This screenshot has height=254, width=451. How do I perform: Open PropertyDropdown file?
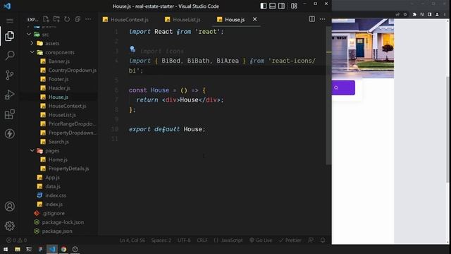point(72,133)
